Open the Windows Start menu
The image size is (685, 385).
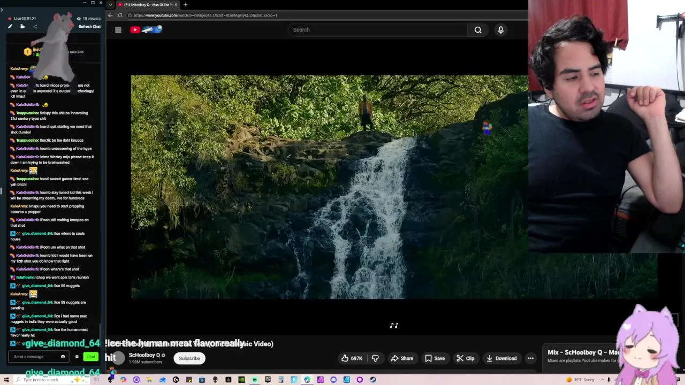click(x=6, y=380)
